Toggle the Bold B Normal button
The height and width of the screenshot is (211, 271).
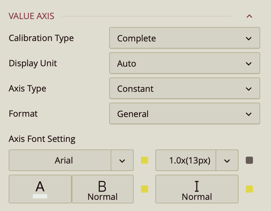[103, 189]
